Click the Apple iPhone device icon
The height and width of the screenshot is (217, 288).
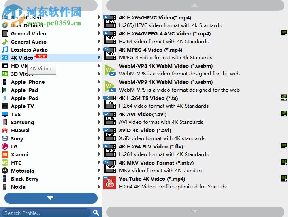tap(5, 82)
